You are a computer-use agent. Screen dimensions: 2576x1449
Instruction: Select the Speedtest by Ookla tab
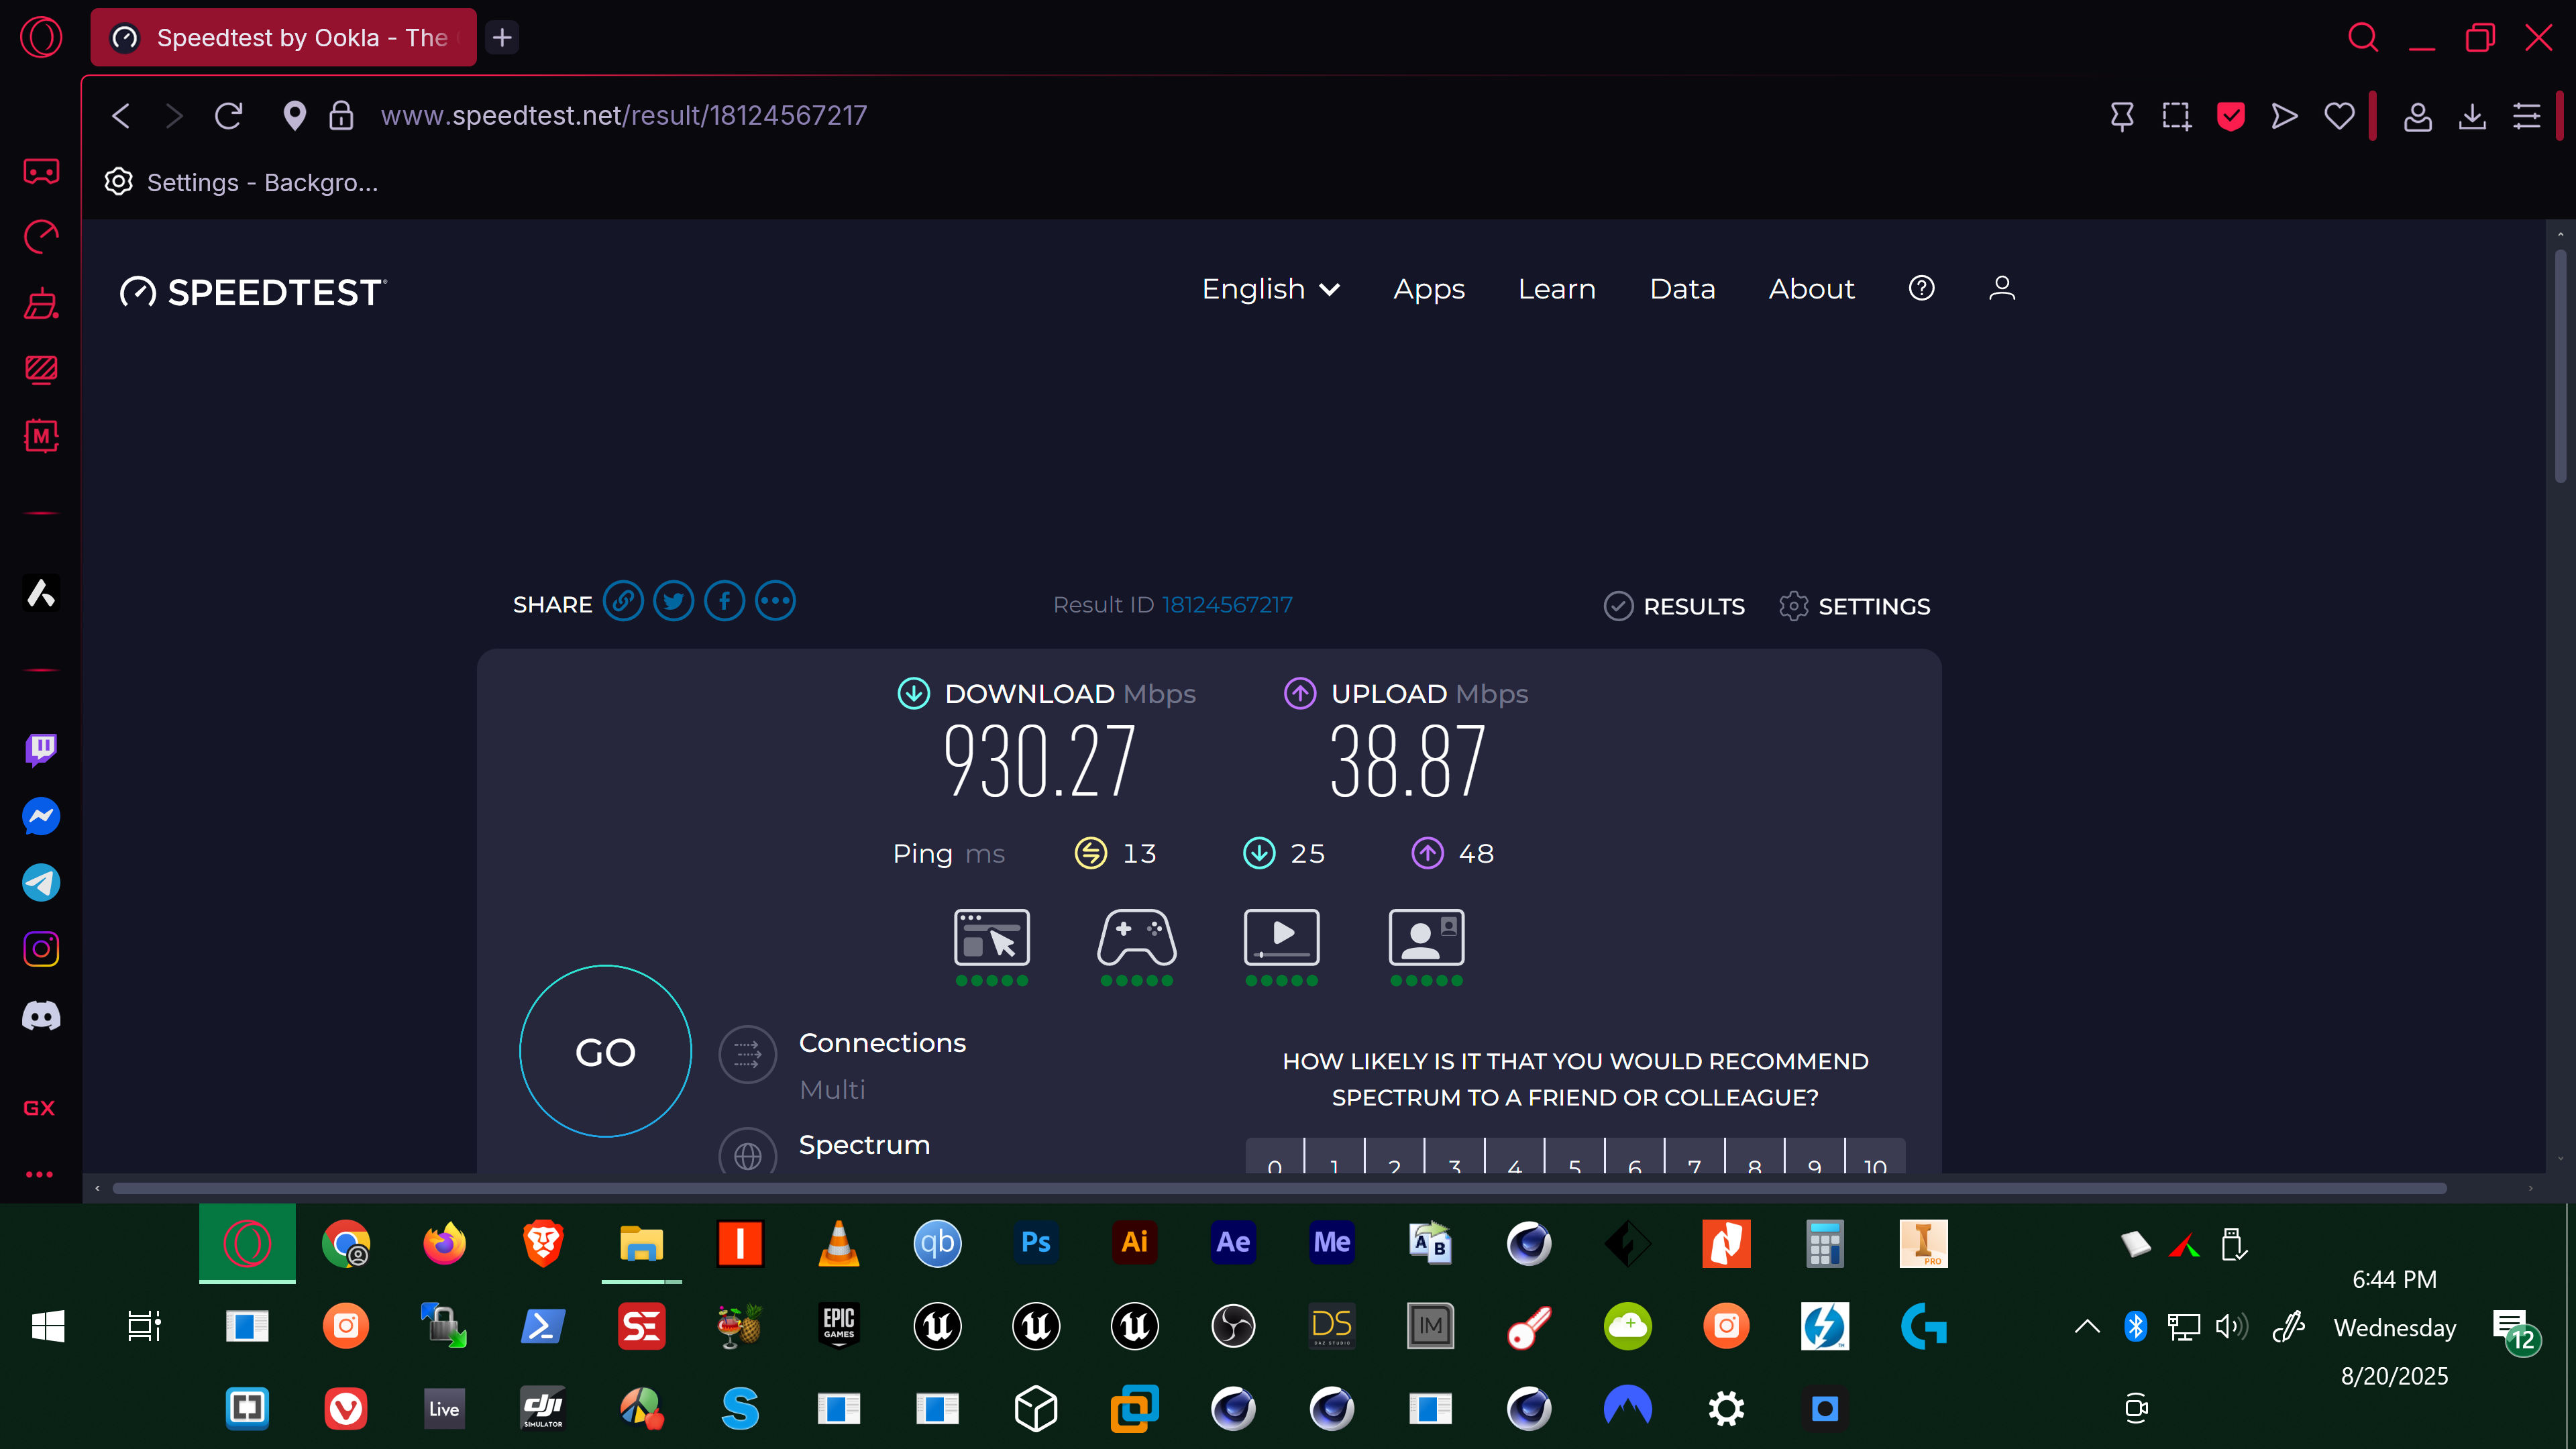[283, 38]
